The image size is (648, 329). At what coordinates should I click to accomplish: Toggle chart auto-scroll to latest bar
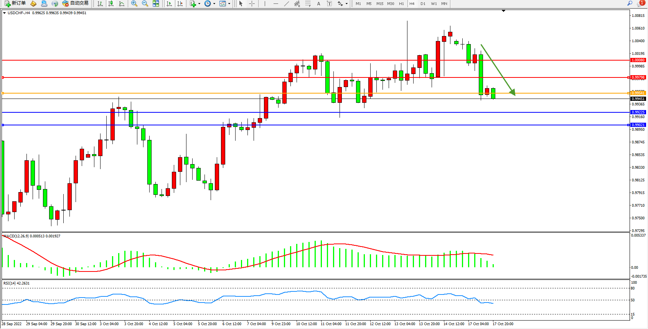click(x=169, y=3)
